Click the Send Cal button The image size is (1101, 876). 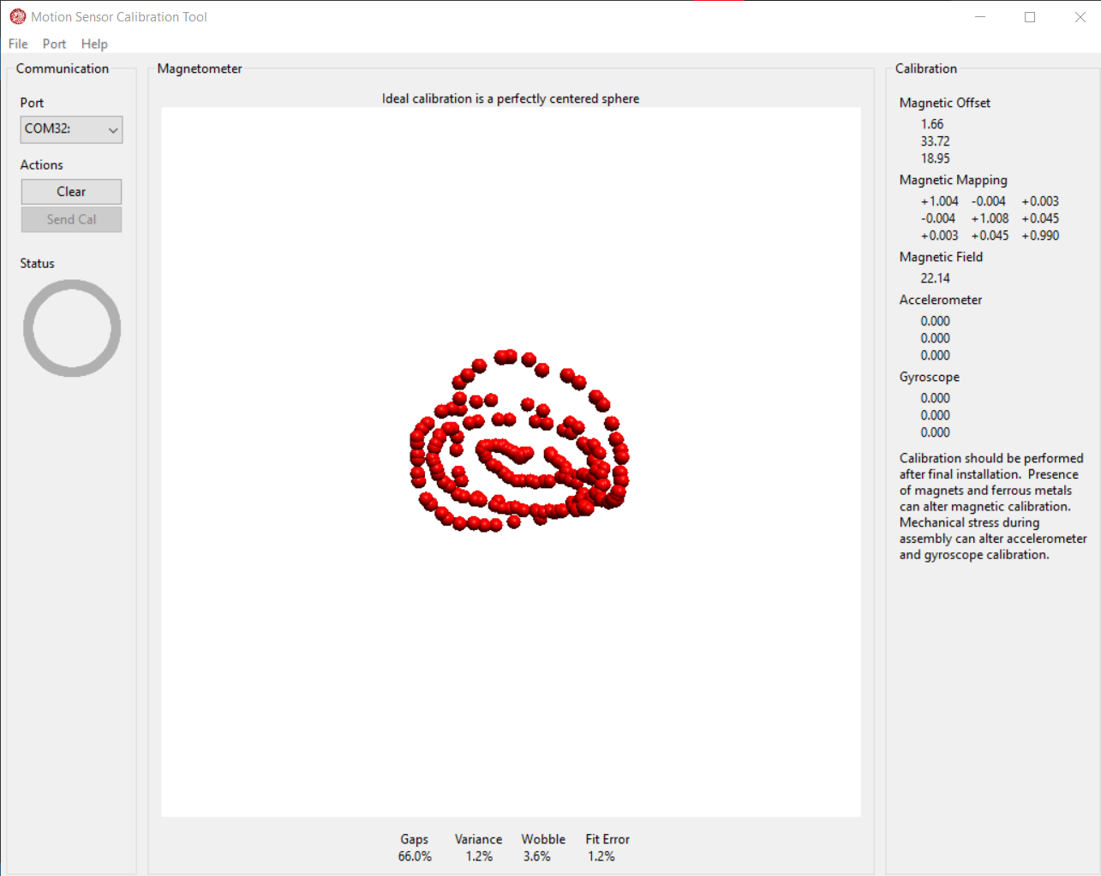tap(71, 219)
